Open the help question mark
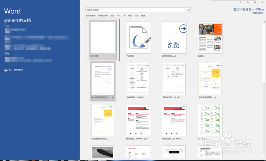266x161 pixels. point(240,2)
